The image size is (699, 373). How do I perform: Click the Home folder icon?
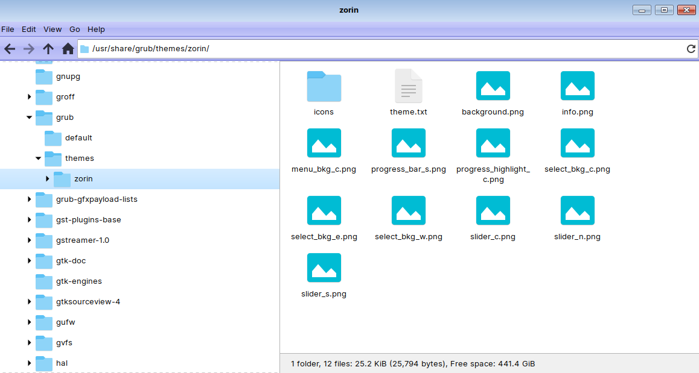coord(68,49)
